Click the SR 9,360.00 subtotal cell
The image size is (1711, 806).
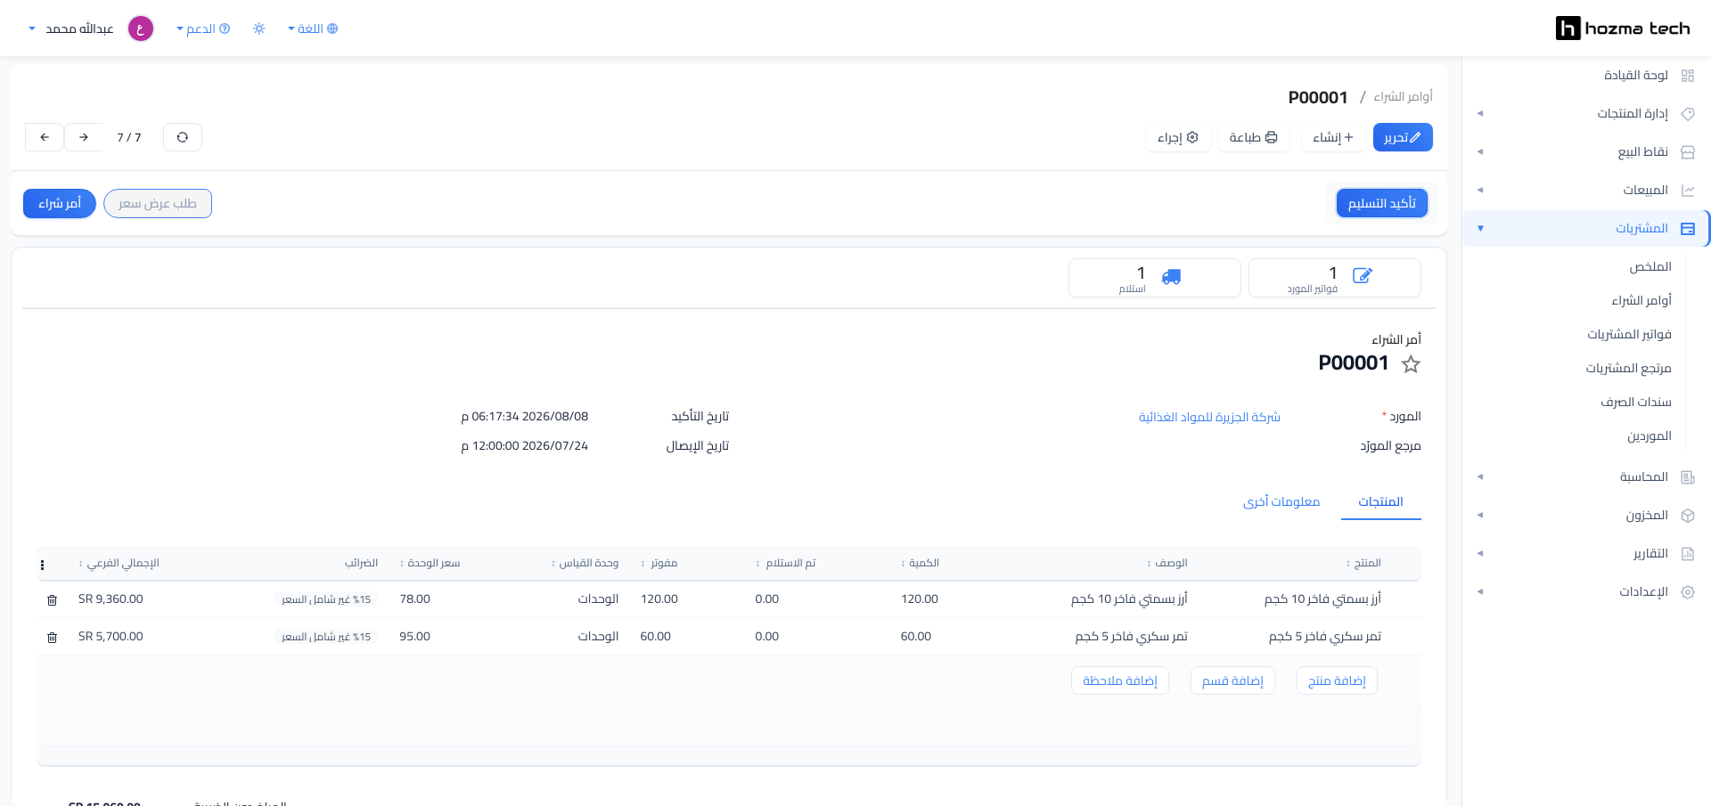[x=111, y=599]
